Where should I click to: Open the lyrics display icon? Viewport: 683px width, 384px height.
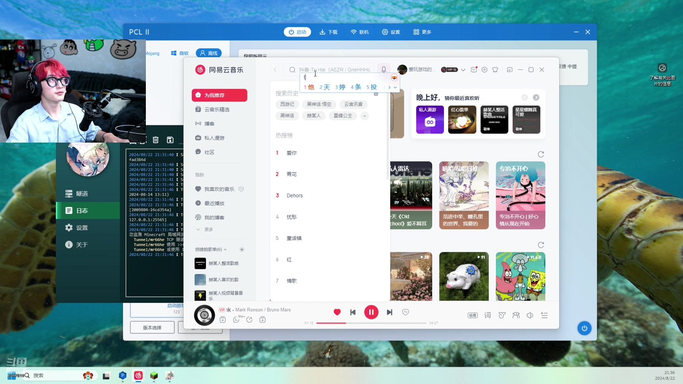point(487,315)
